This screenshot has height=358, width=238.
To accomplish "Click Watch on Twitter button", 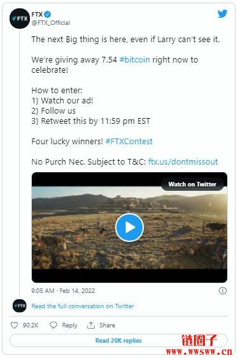I will click(x=192, y=184).
